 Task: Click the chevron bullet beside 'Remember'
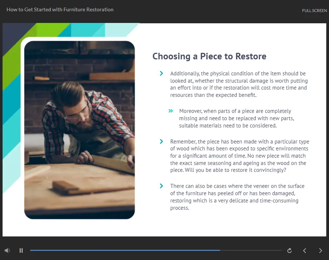[161, 141]
